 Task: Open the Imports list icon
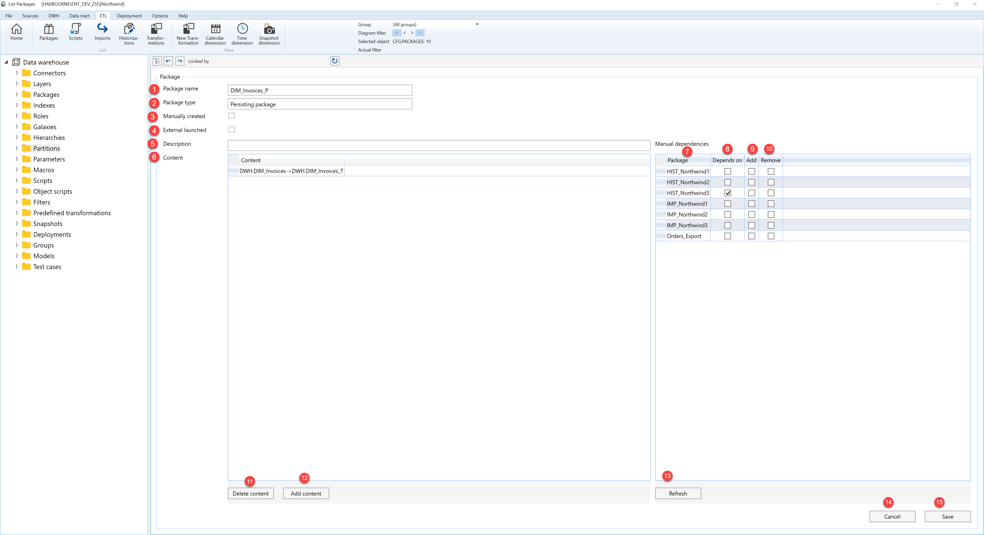102,32
